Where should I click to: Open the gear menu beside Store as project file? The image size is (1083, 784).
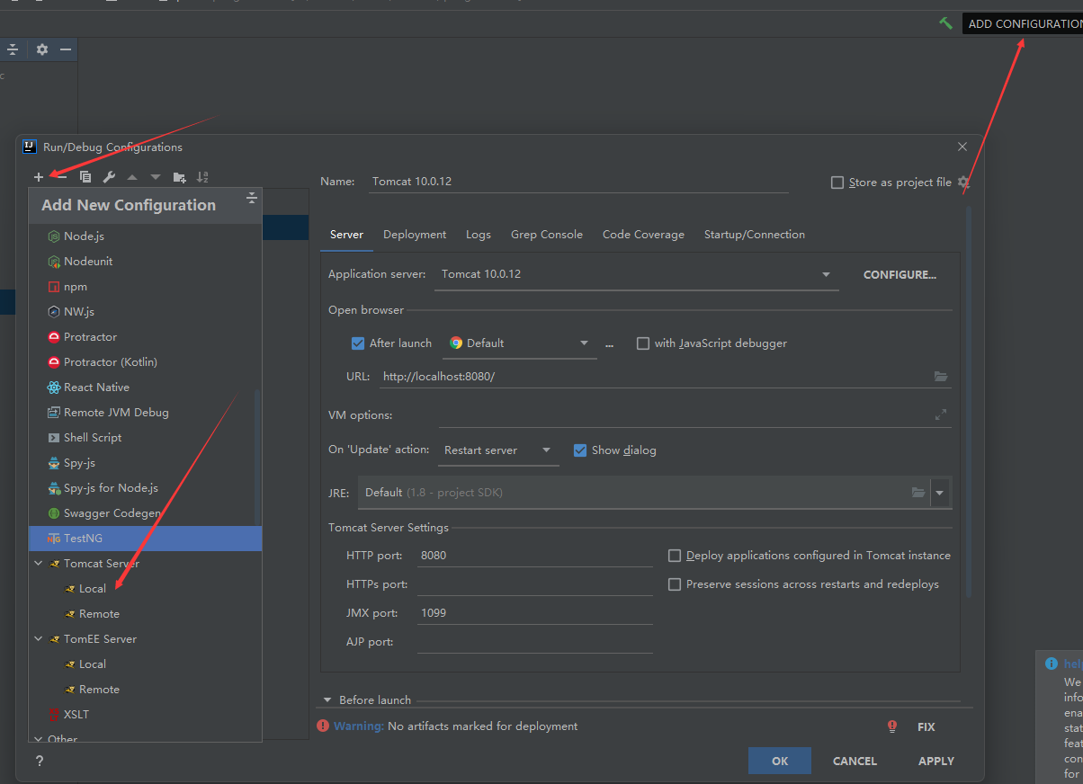pyautogui.click(x=964, y=182)
